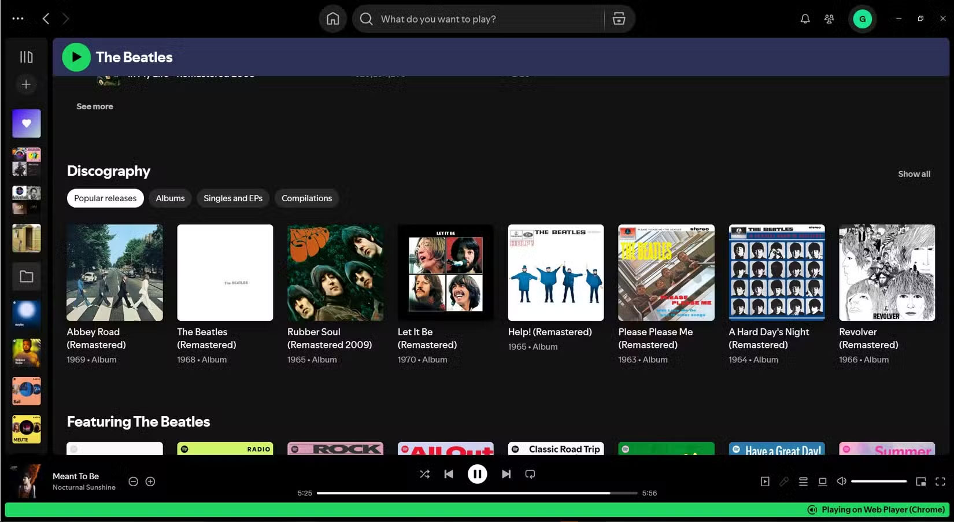Switch to the Compilations tab
954x522 pixels.
tap(306, 198)
